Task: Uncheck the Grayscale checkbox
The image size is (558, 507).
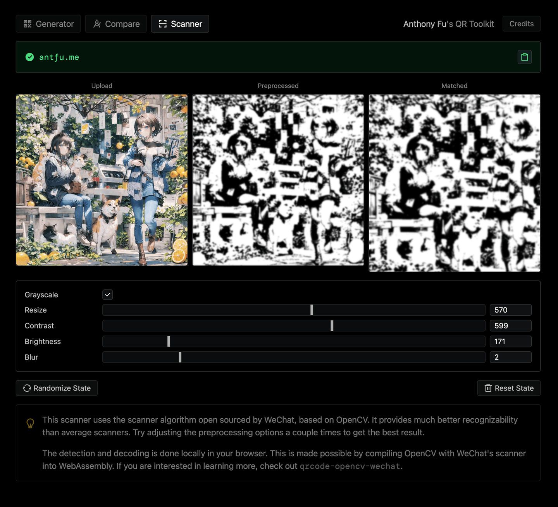Action: [x=108, y=295]
